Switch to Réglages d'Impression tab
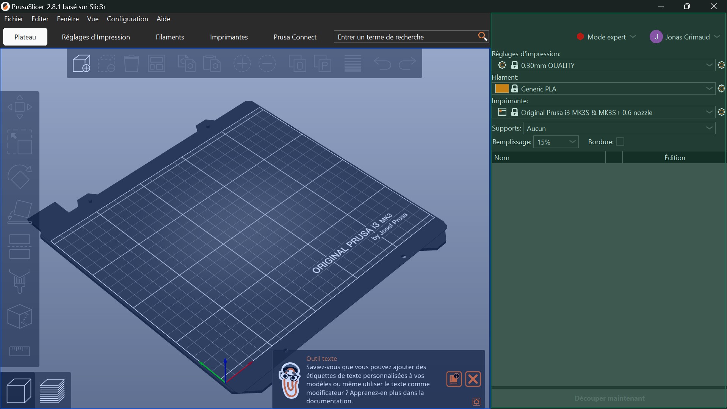This screenshot has width=727, height=409. (96, 37)
